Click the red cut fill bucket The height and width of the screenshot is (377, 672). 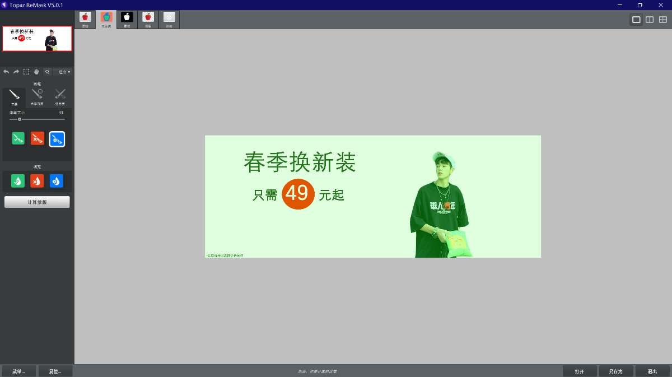(37, 181)
